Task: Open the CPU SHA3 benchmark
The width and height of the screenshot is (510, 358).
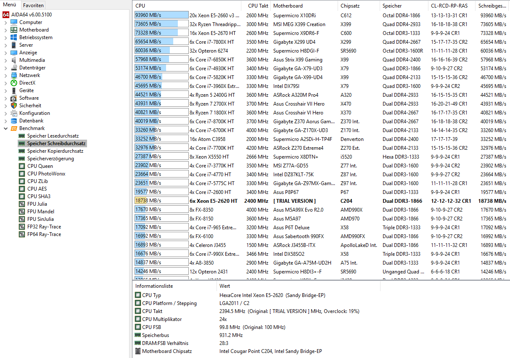Action: click(x=39, y=196)
